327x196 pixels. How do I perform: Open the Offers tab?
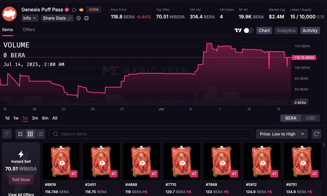[x=29, y=30]
